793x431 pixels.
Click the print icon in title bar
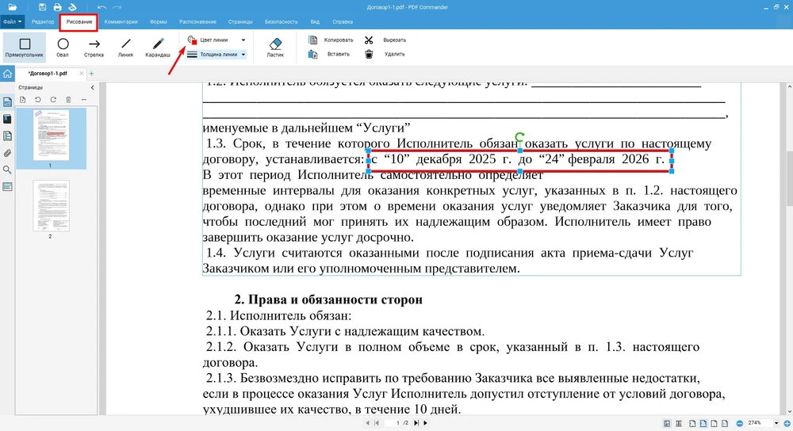[71, 7]
